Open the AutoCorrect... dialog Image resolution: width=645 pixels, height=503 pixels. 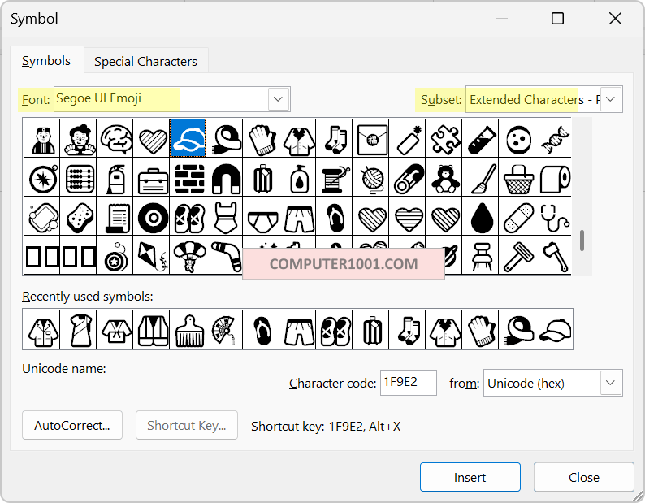tap(72, 425)
